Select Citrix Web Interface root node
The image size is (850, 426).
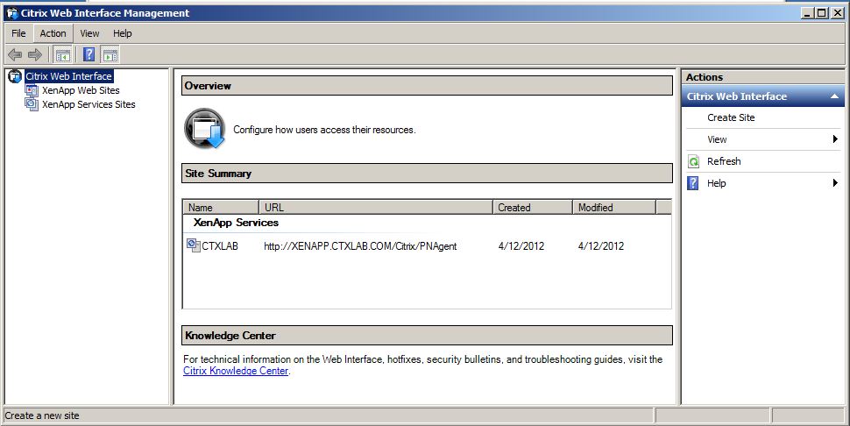pyautogui.click(x=69, y=76)
